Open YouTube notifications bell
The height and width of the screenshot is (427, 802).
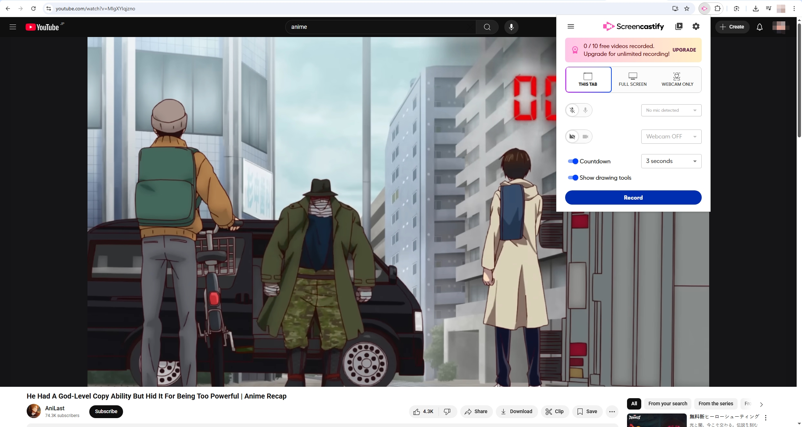(759, 27)
